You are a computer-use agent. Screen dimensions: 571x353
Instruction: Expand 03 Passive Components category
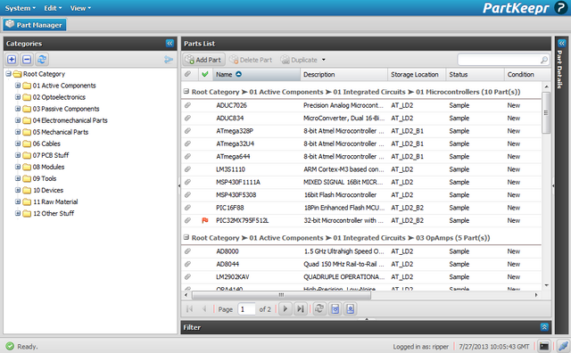pos(18,109)
